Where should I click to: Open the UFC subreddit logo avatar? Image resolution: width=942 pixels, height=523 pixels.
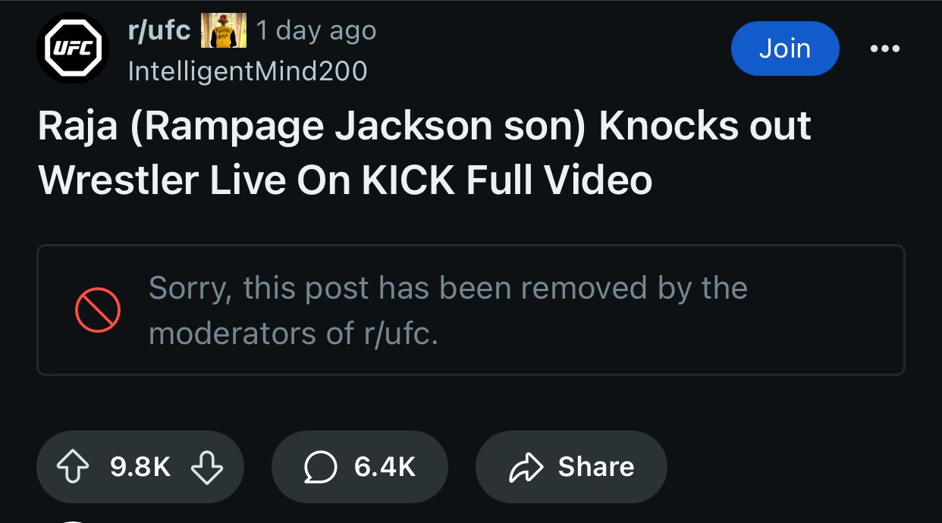pos(73,49)
